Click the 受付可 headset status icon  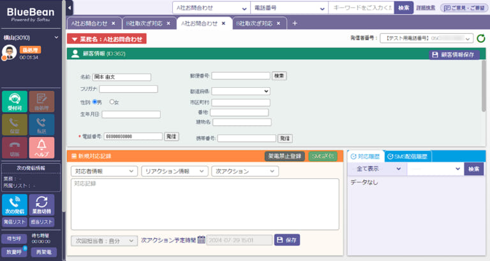(x=15, y=100)
